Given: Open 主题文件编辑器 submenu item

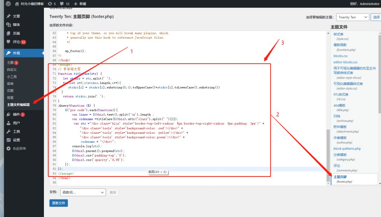Looking at the screenshot, I should tap(18, 105).
